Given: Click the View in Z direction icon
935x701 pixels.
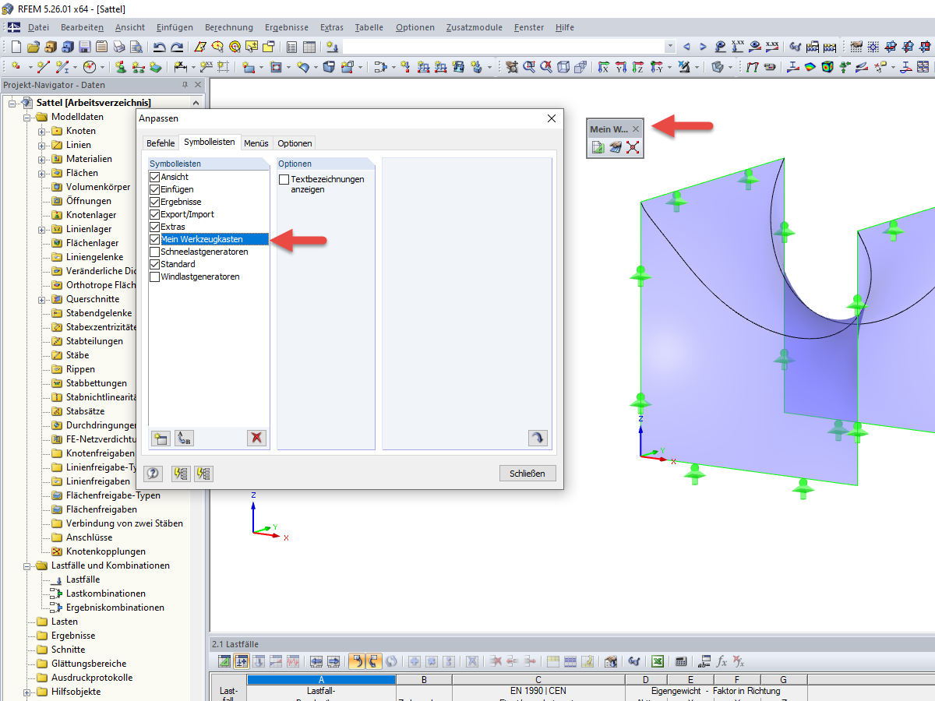Looking at the screenshot, I should point(637,67).
